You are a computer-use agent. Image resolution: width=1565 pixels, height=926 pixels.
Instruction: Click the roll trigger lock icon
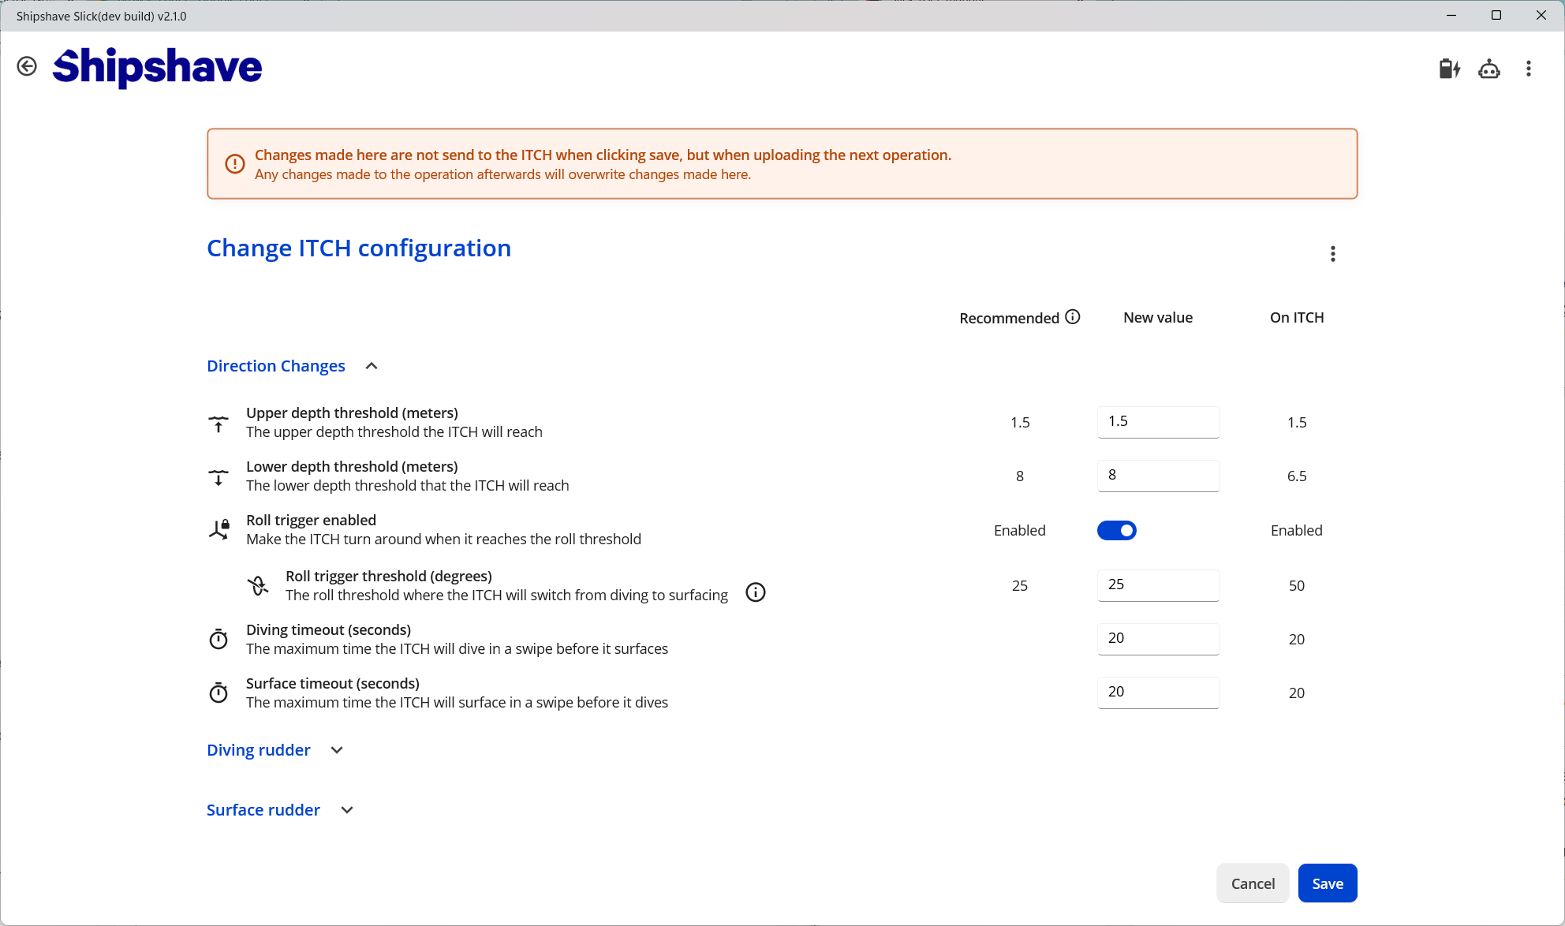[219, 529]
